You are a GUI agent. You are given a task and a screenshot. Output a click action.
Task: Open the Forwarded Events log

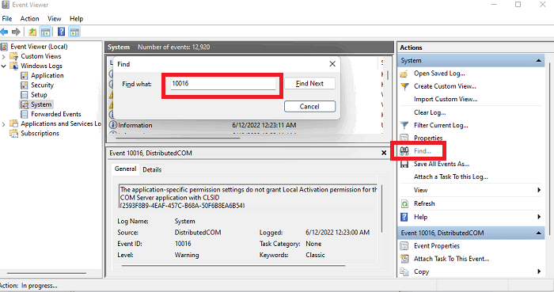point(56,114)
